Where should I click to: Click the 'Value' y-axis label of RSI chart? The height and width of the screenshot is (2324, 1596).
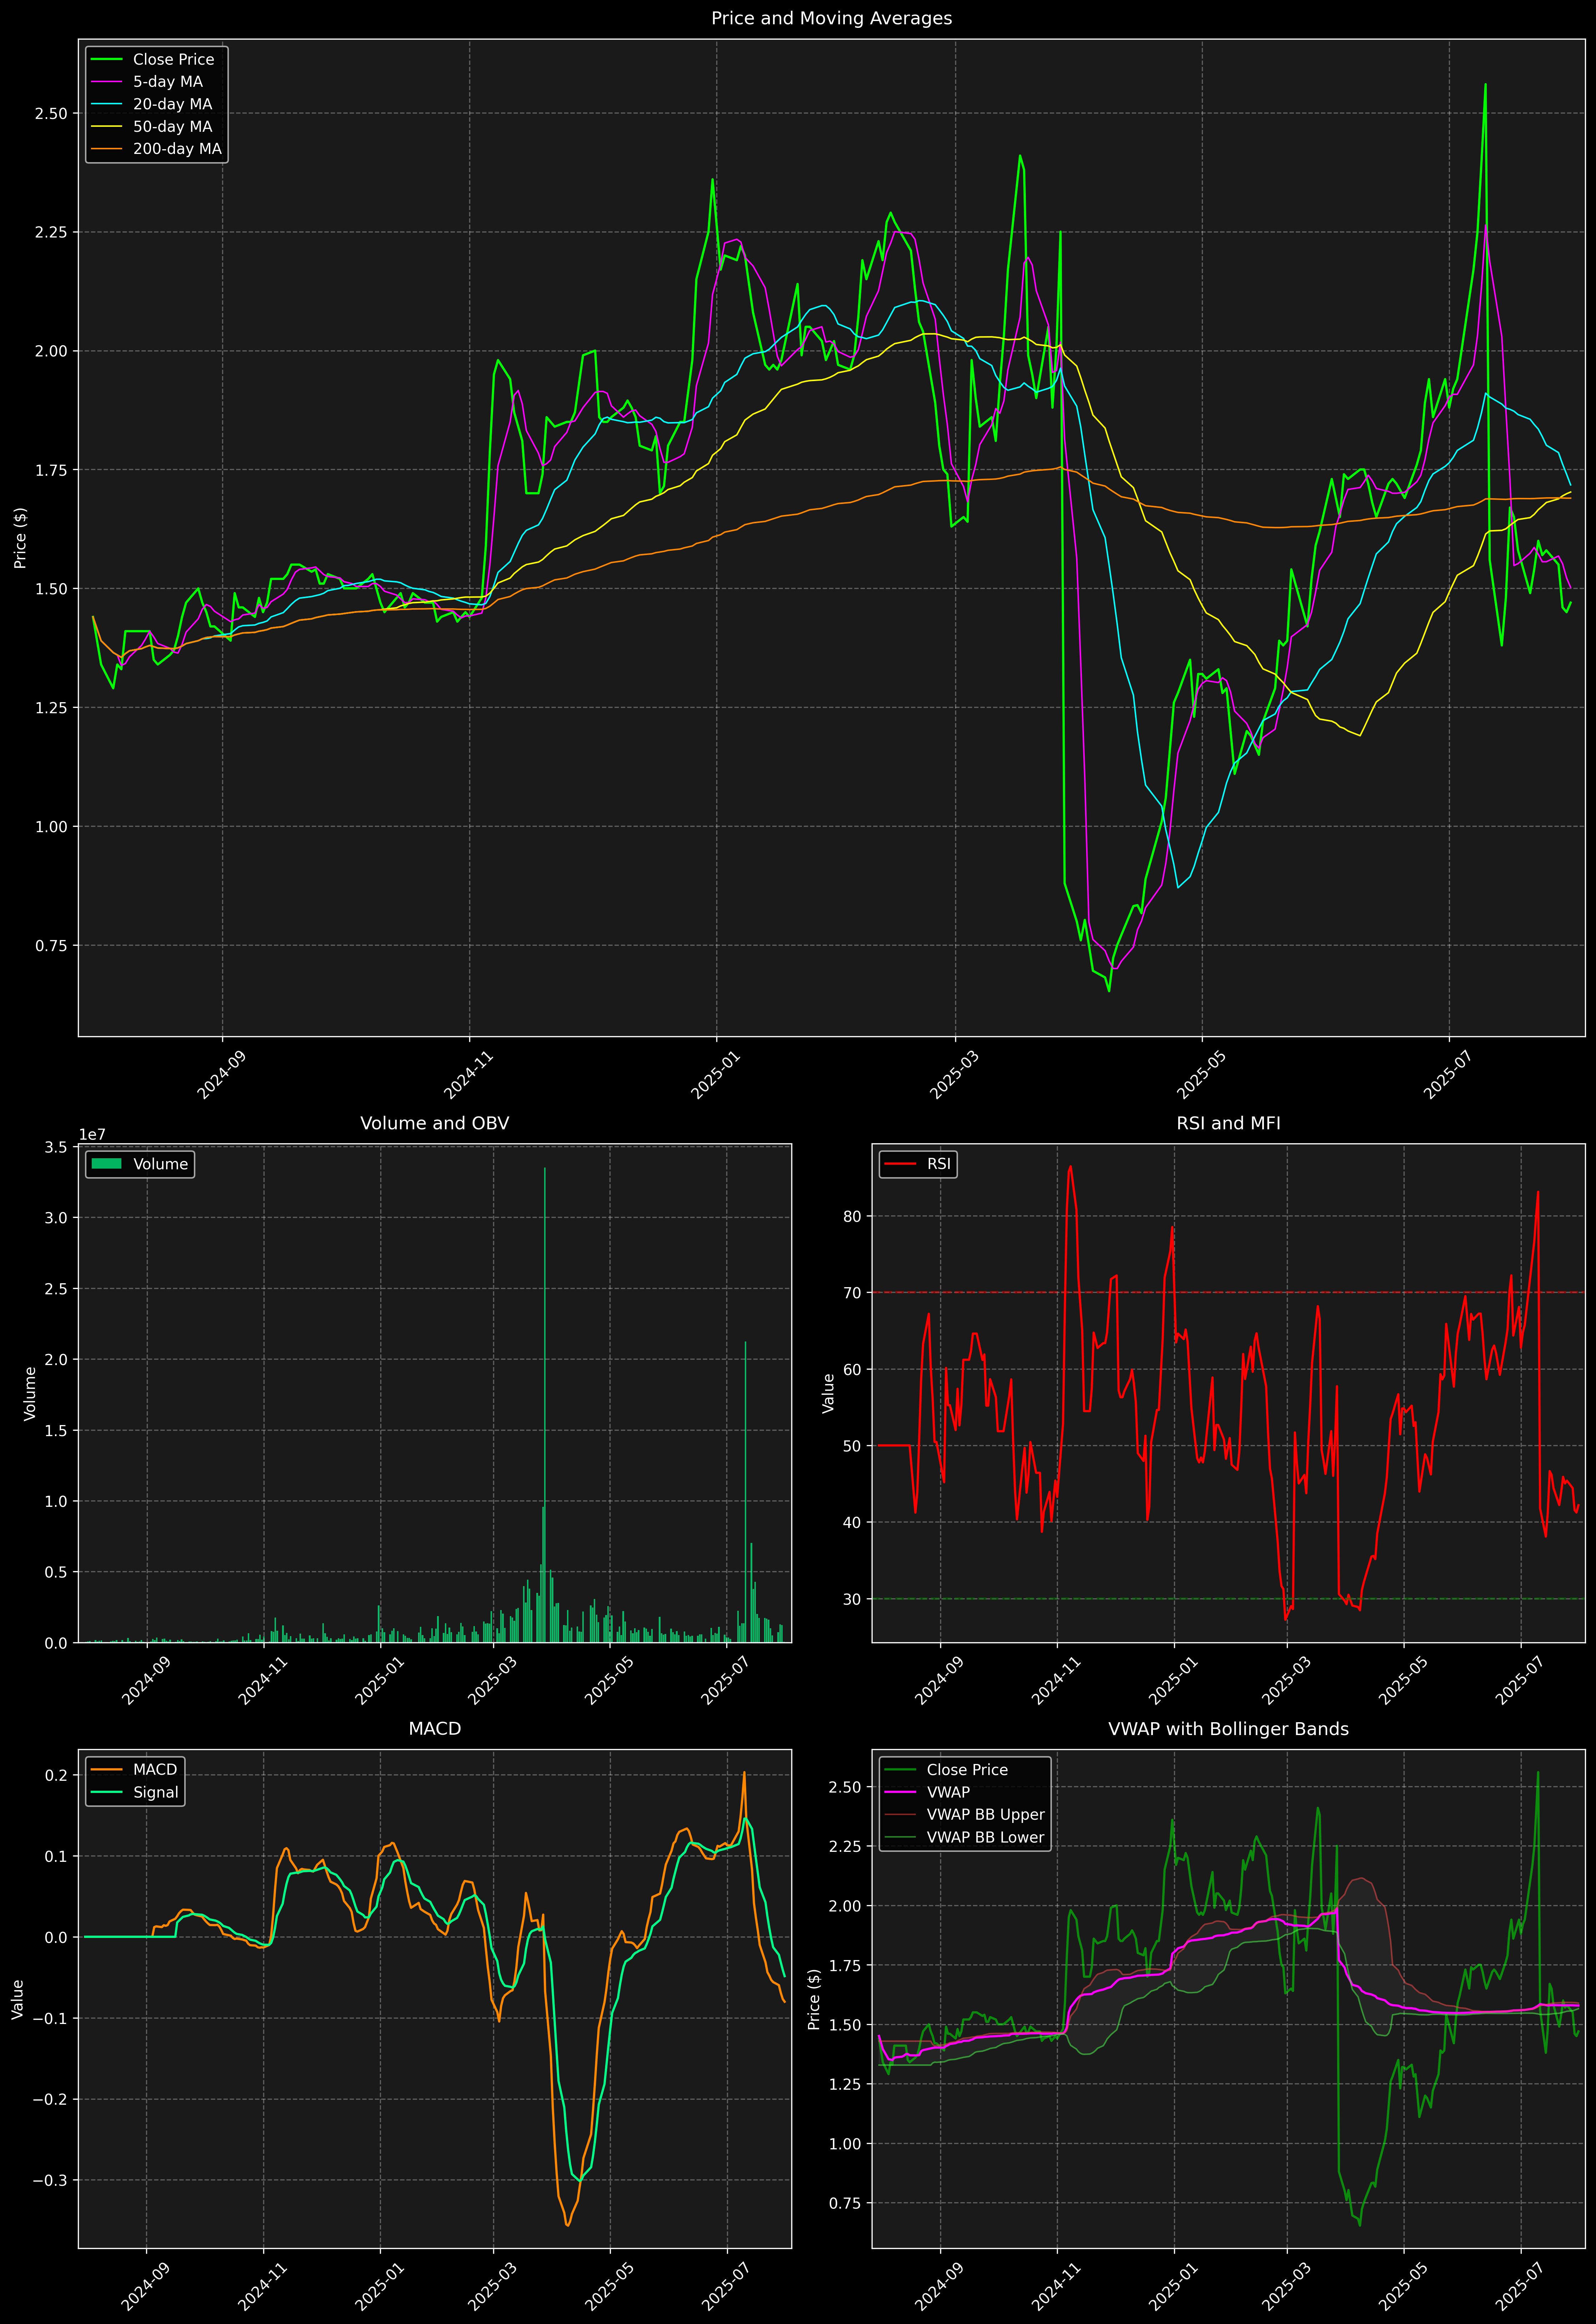pos(828,1393)
